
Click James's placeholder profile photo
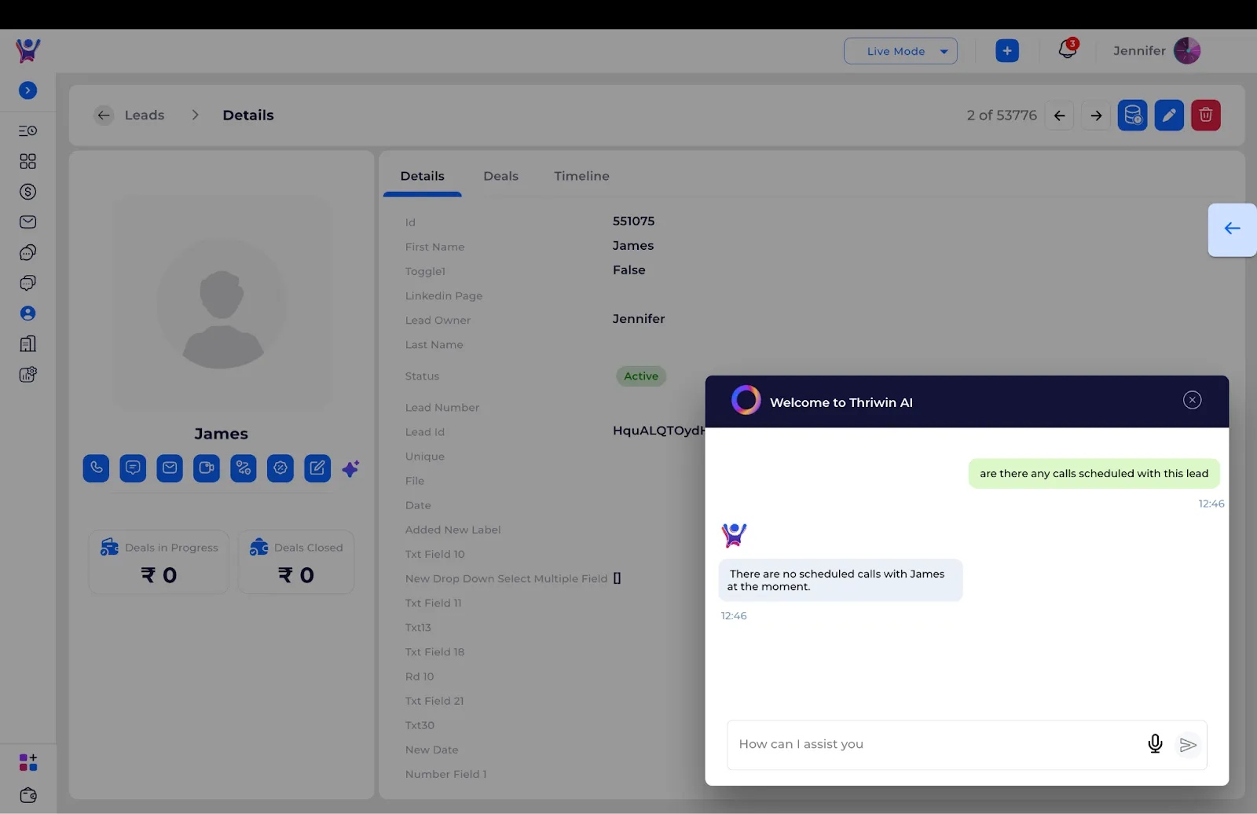[222, 304]
